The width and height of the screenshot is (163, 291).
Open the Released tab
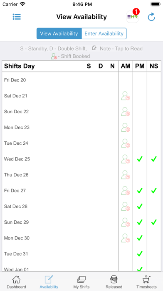click(x=114, y=282)
